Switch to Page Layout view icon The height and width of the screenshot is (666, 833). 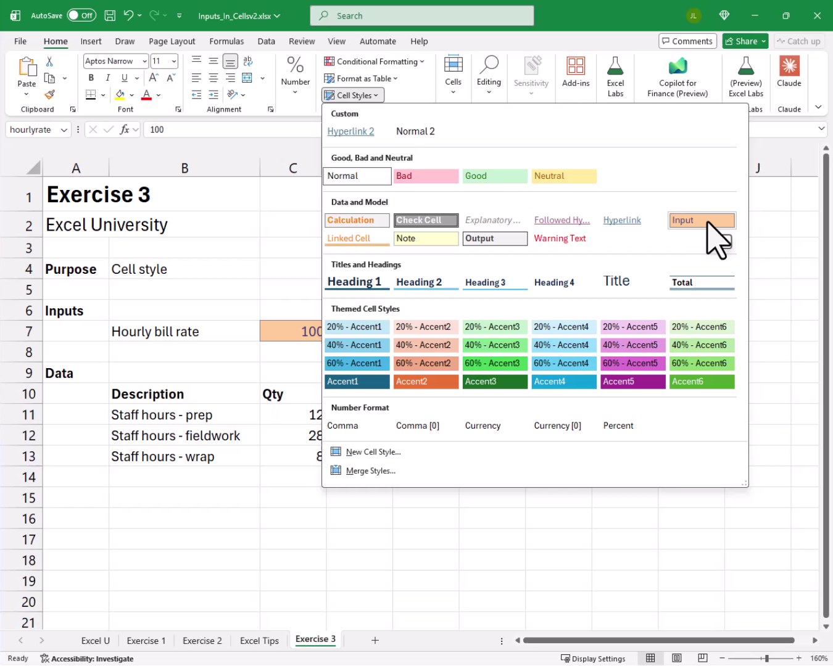677,659
